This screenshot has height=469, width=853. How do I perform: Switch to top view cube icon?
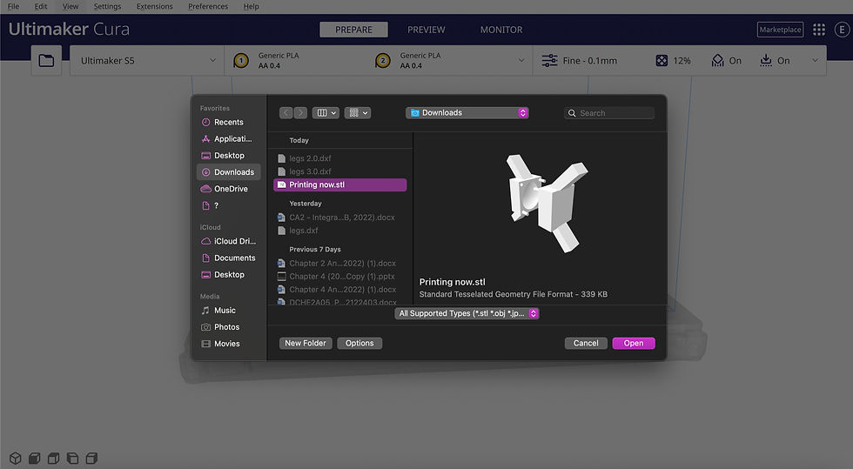coord(53,458)
